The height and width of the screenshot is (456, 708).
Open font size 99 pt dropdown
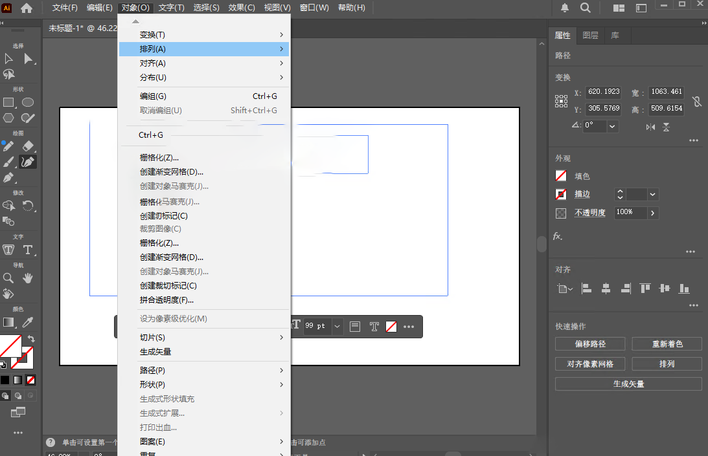pyautogui.click(x=337, y=326)
